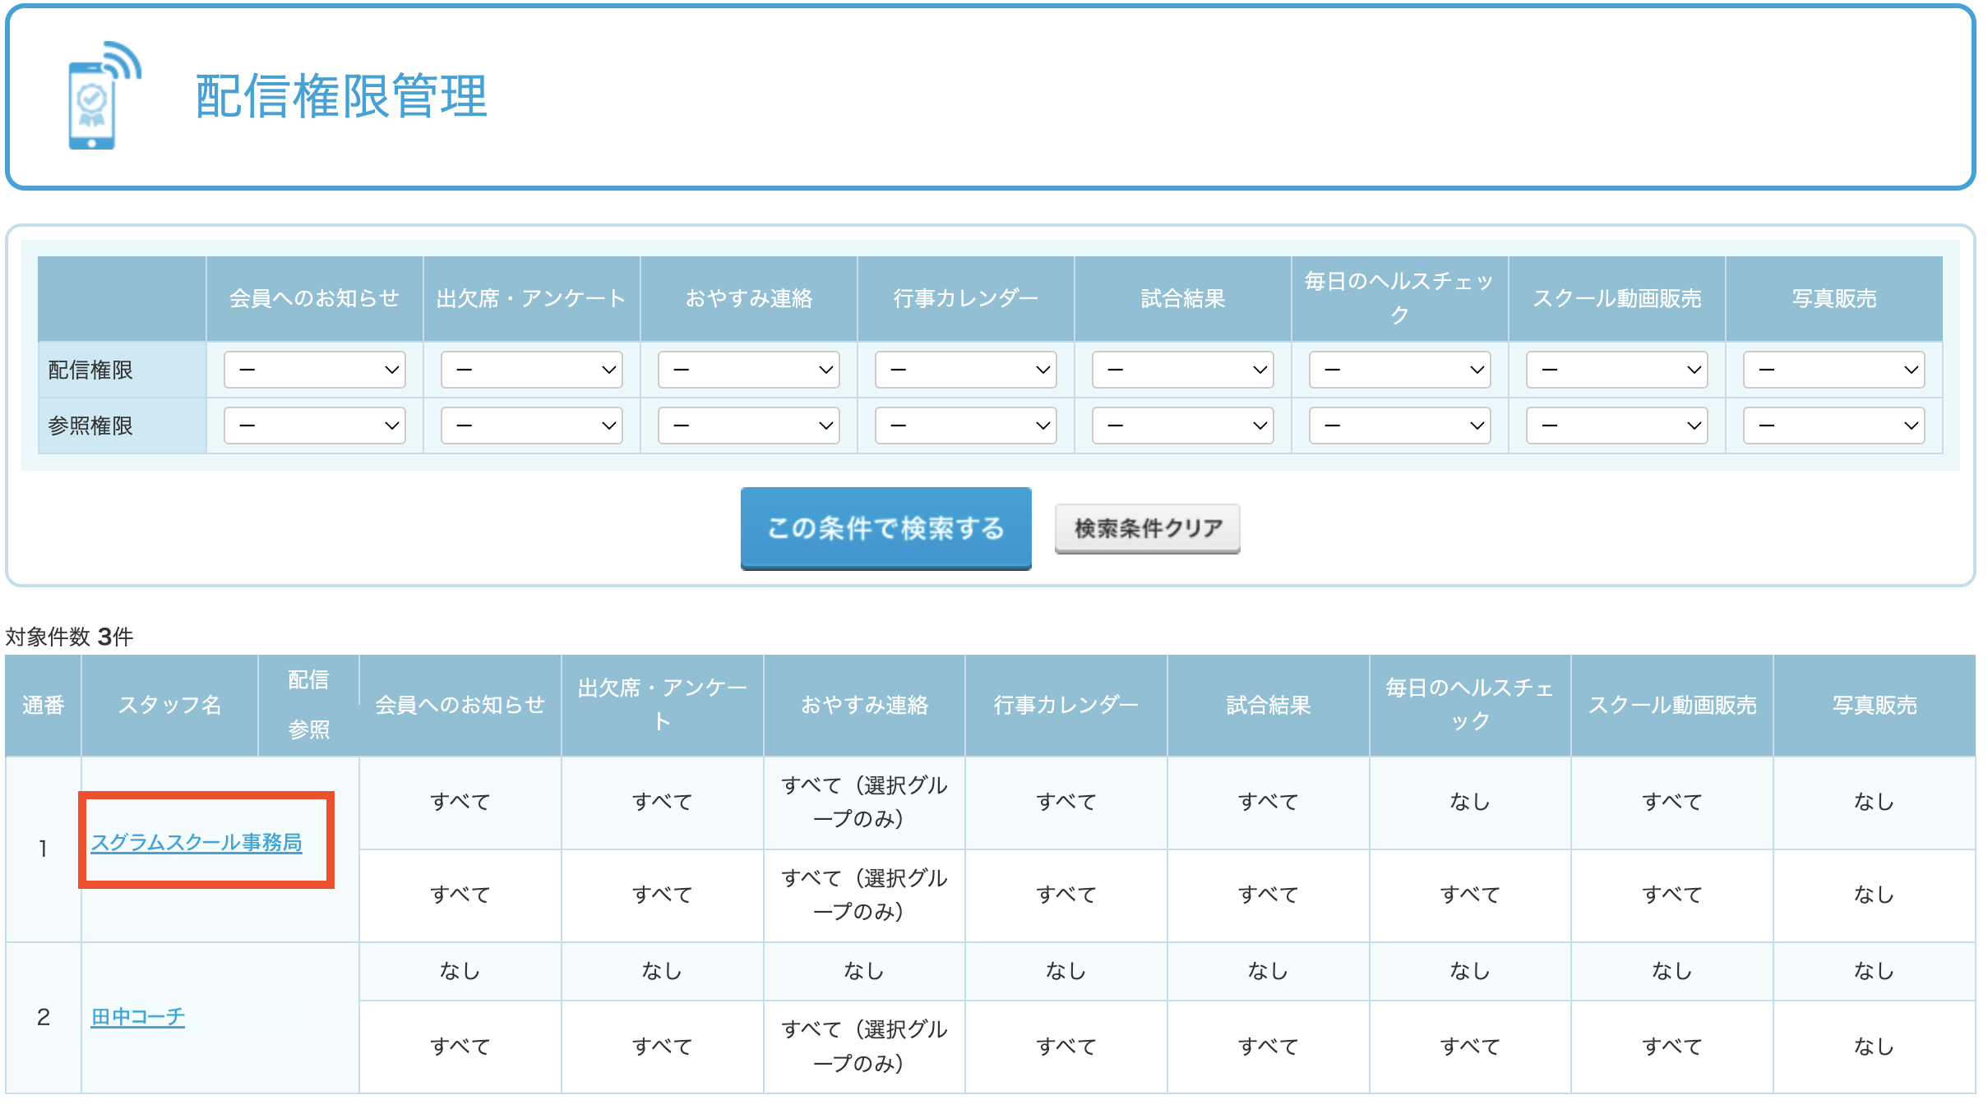
Task: Click the 参照 sub-header label in results table
Action: click(x=309, y=729)
